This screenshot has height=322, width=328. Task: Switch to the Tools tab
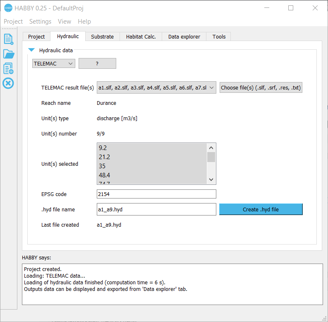[219, 37]
